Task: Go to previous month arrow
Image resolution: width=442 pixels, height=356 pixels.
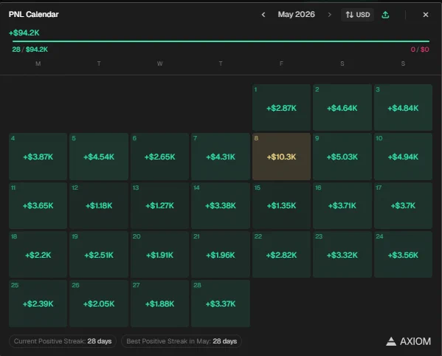Action: (x=263, y=15)
